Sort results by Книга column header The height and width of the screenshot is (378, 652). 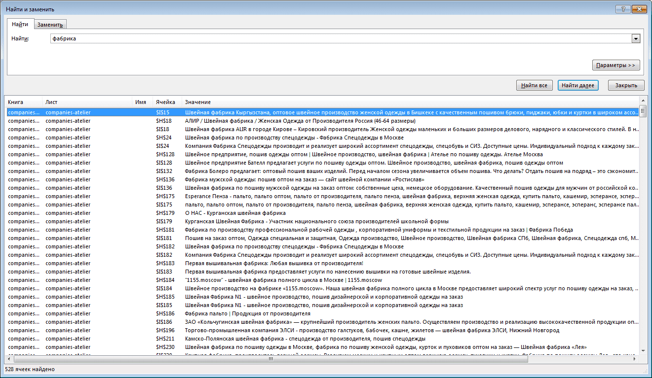(x=24, y=102)
